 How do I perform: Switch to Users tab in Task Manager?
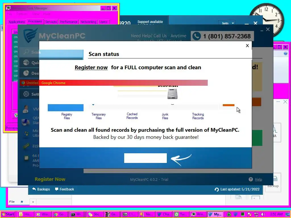[x=103, y=22]
